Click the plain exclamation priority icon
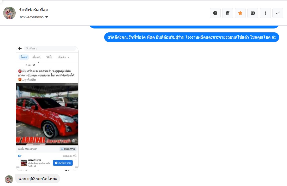 [x=265, y=13]
